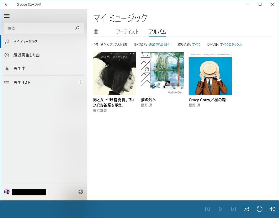Maximize the Groove ミュージック window

[260, 4]
